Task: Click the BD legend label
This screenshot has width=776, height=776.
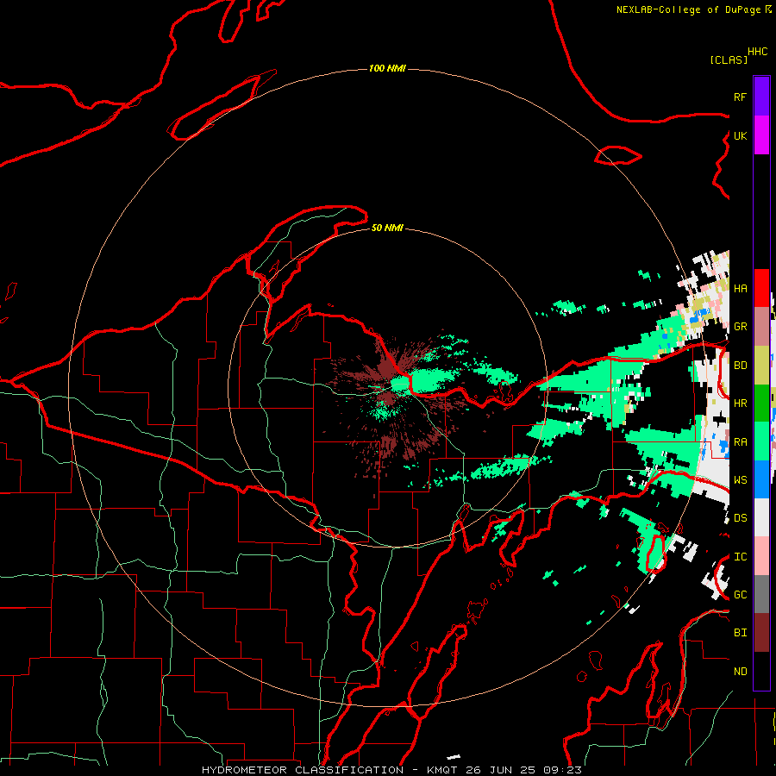Action: coord(740,366)
